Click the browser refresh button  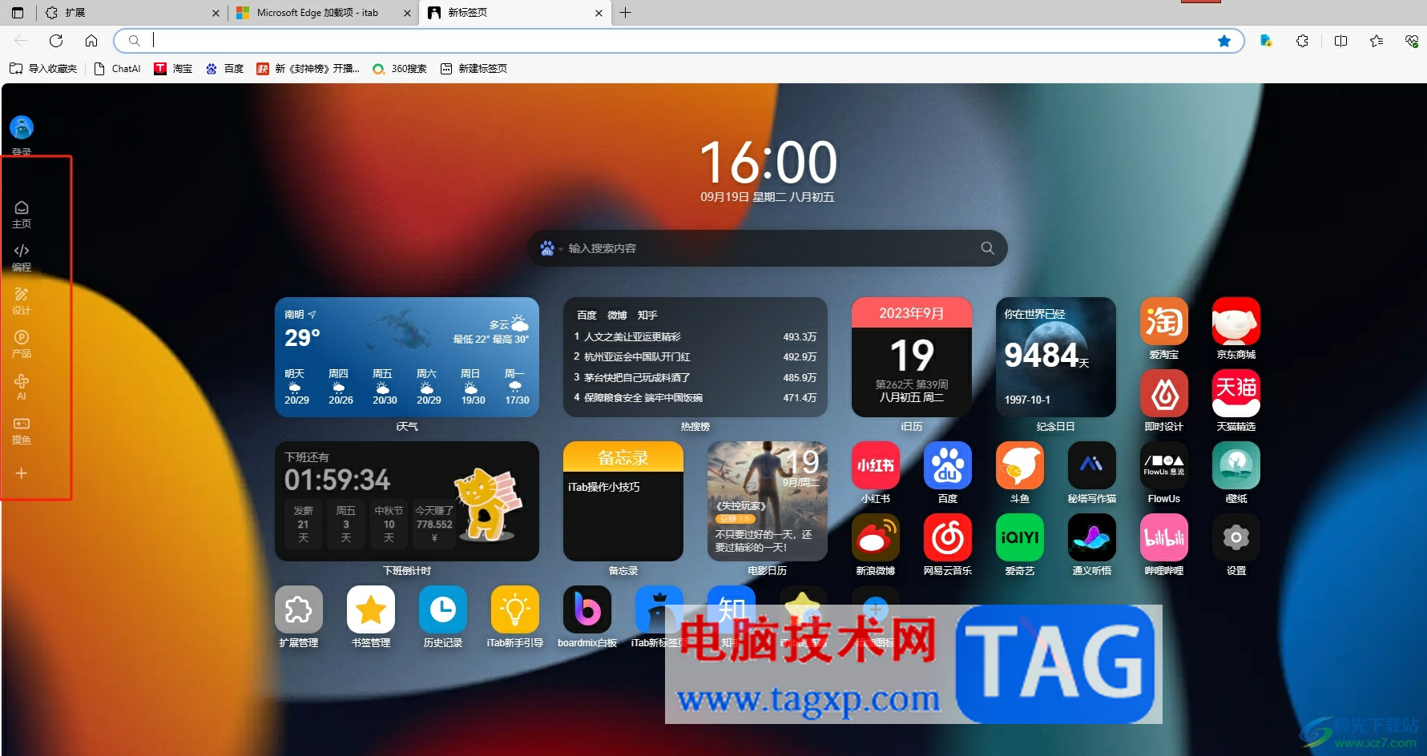click(x=56, y=41)
